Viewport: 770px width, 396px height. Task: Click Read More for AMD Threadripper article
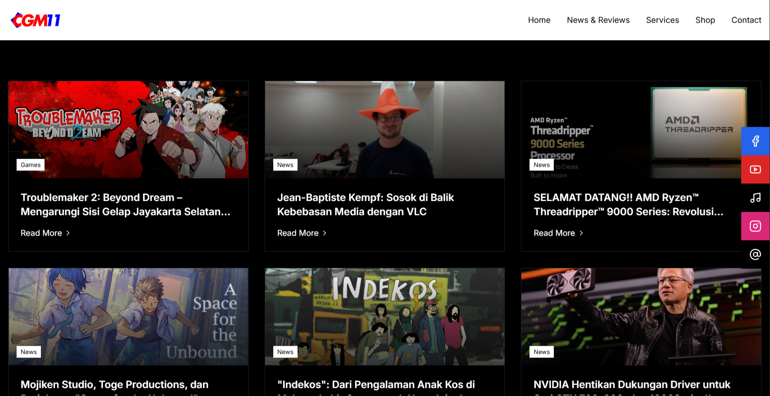(558, 233)
